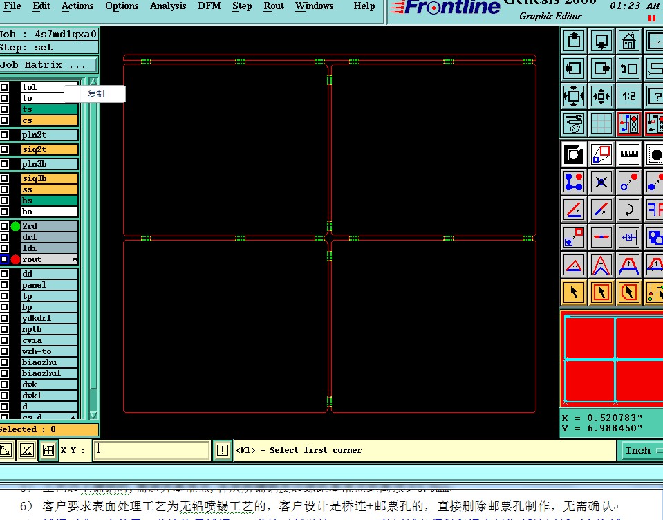Image resolution: width=663 pixels, height=520 pixels.
Task: Click the hollow blue circle to red dot icon
Action: pos(628,183)
